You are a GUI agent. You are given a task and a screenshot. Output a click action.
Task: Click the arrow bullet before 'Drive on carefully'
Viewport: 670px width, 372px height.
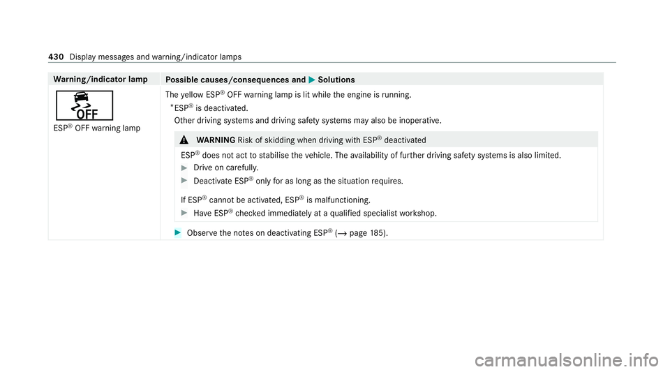tap(184, 168)
